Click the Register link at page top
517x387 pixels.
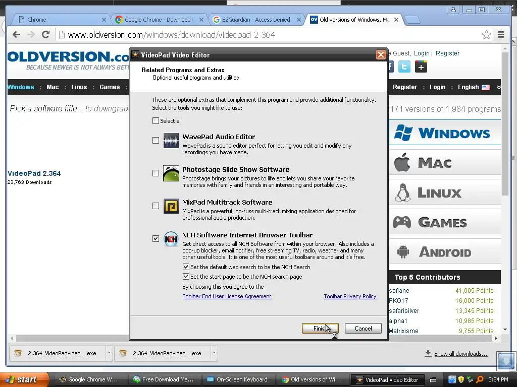pos(447,53)
